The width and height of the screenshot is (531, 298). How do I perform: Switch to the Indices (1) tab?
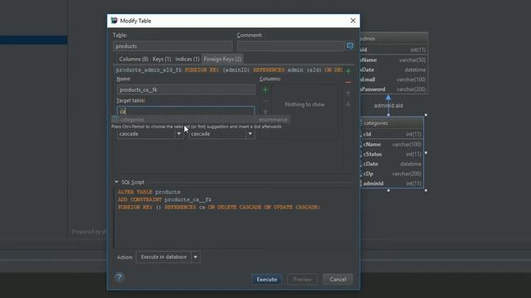pyautogui.click(x=188, y=59)
